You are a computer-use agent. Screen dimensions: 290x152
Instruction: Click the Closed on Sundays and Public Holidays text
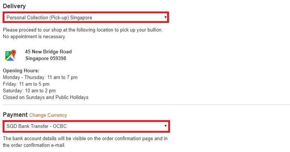[x=46, y=98]
